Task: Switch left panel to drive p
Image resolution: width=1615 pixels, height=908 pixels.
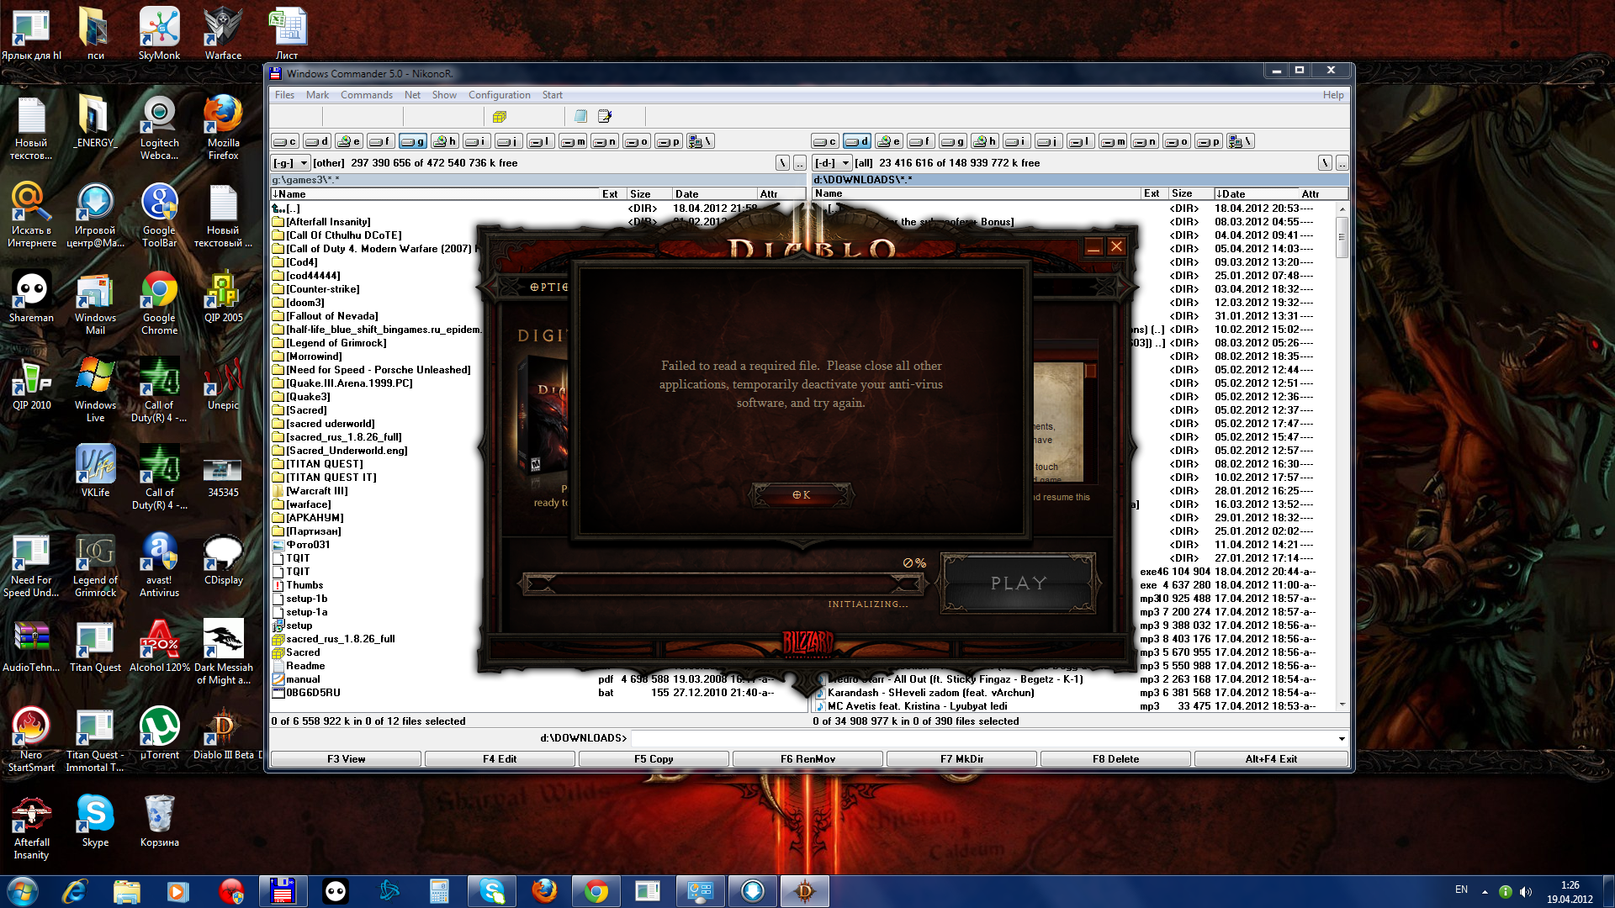Action: coord(669,141)
